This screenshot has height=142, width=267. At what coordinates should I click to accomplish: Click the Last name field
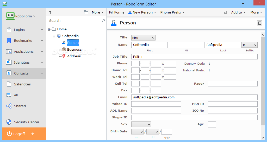coord(223,45)
